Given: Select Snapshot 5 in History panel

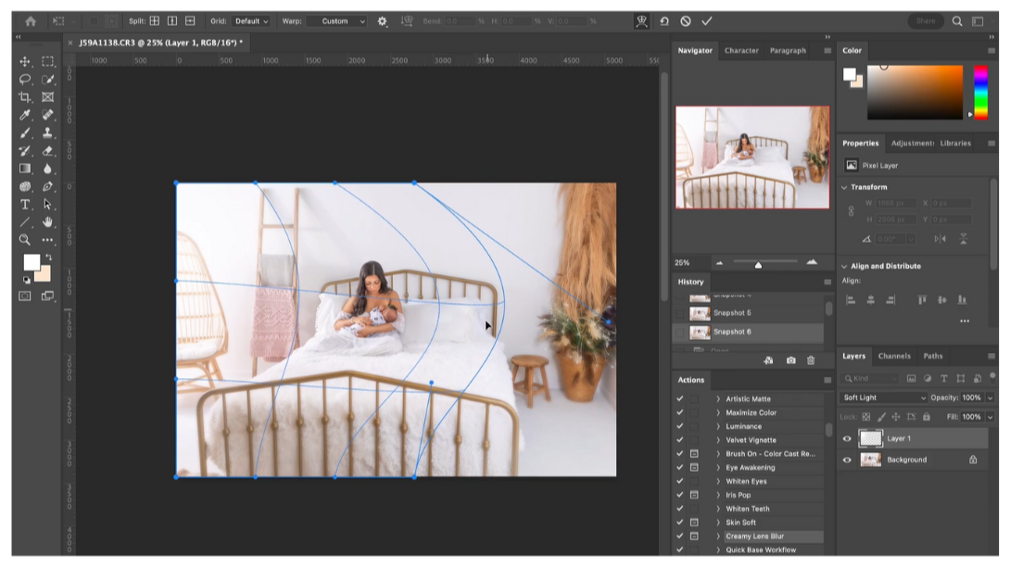Looking at the screenshot, I should click(x=731, y=313).
